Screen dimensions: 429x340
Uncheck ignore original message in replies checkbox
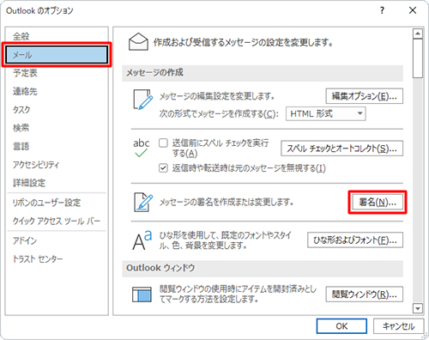point(163,168)
